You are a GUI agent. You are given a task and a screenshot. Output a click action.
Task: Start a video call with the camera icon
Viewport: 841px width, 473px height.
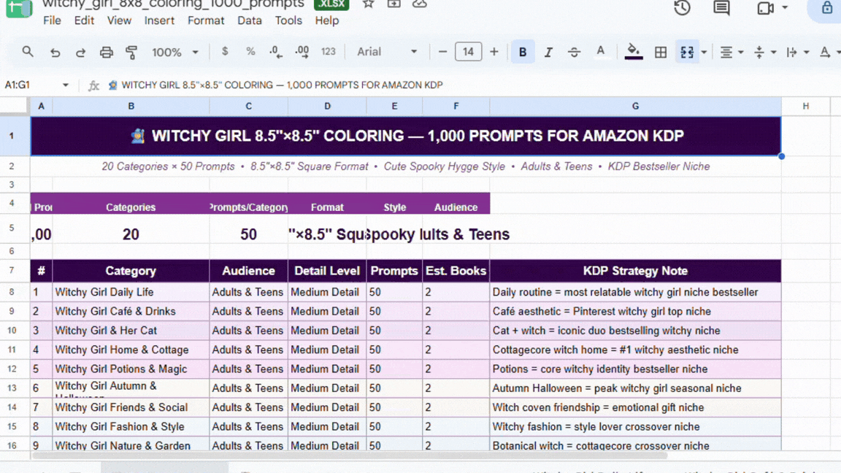[x=765, y=7]
